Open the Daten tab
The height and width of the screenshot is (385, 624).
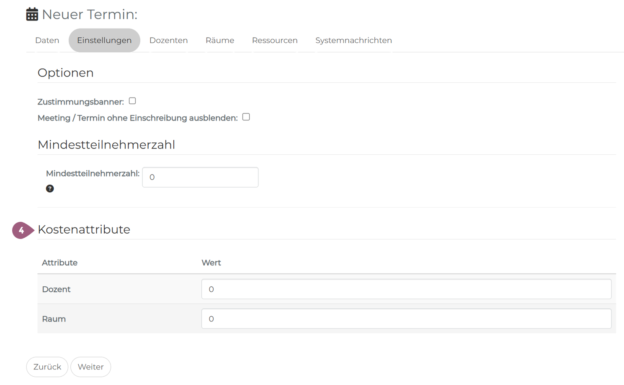point(47,41)
